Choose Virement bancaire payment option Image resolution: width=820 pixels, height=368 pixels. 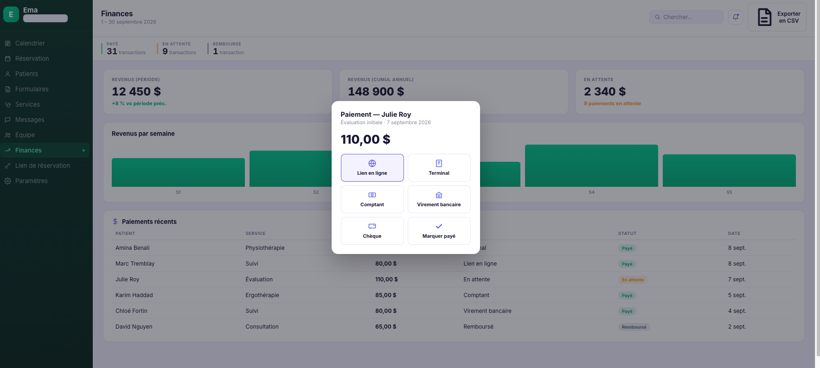pos(439,199)
